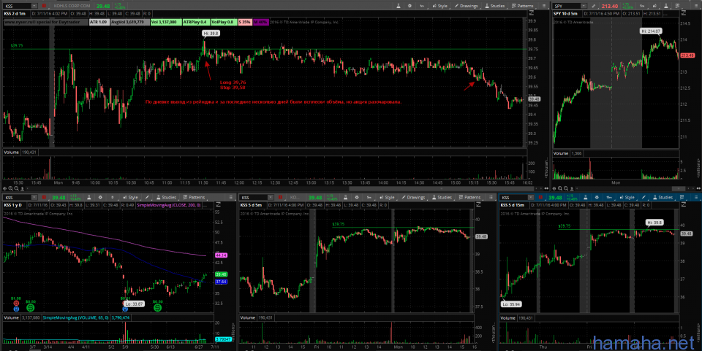Open the KSS symbol dropdown in daily chart

pos(34,197)
